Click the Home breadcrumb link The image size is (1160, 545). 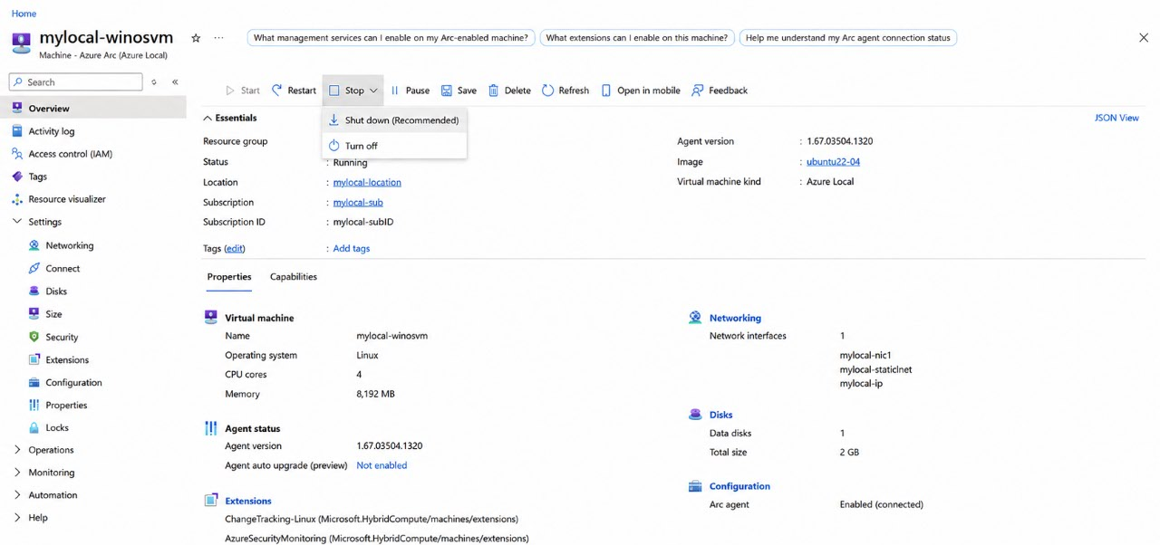tap(24, 14)
